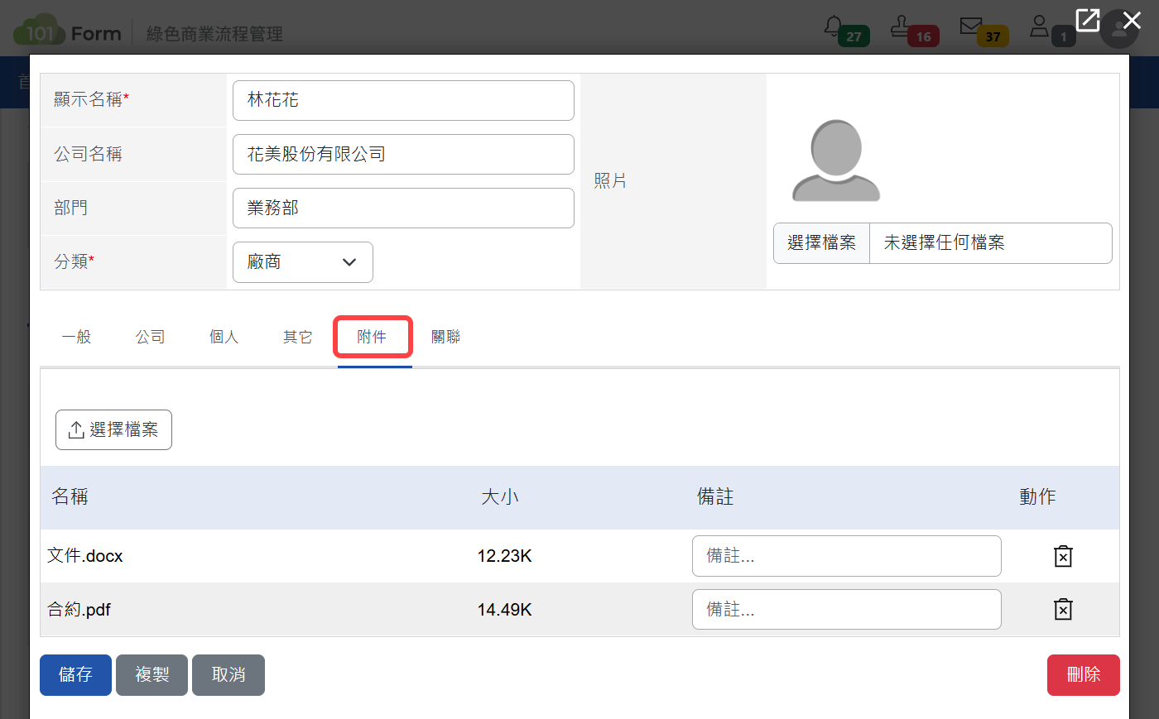Click the attachment 選擇檔案 upload button

click(x=113, y=430)
